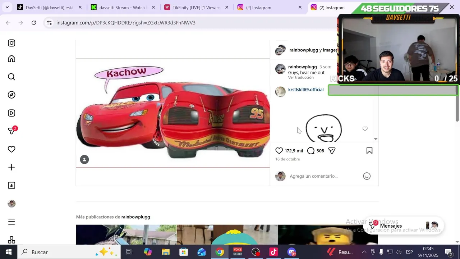Open the Meta apps grid icon in sidebar
460x259 pixels.
11,240
